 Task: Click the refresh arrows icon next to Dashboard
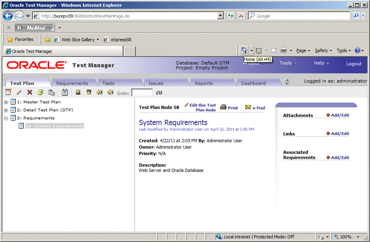coord(287,82)
